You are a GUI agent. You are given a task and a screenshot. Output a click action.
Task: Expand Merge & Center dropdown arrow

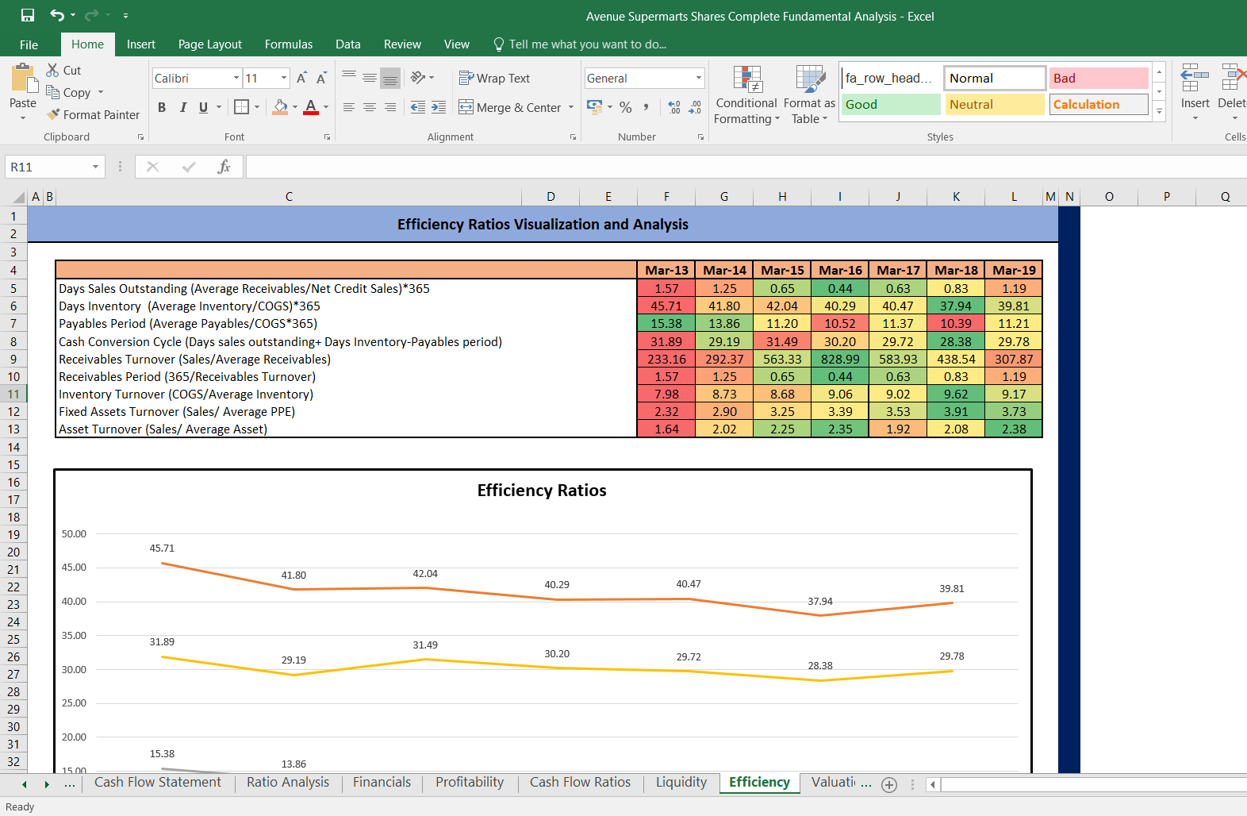[571, 107]
